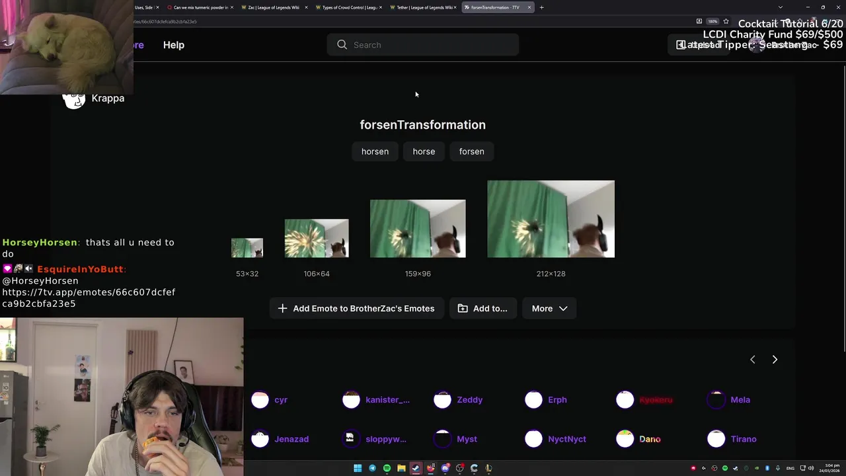
Task: Open League of Legends taskbar icon
Action: [488, 468]
